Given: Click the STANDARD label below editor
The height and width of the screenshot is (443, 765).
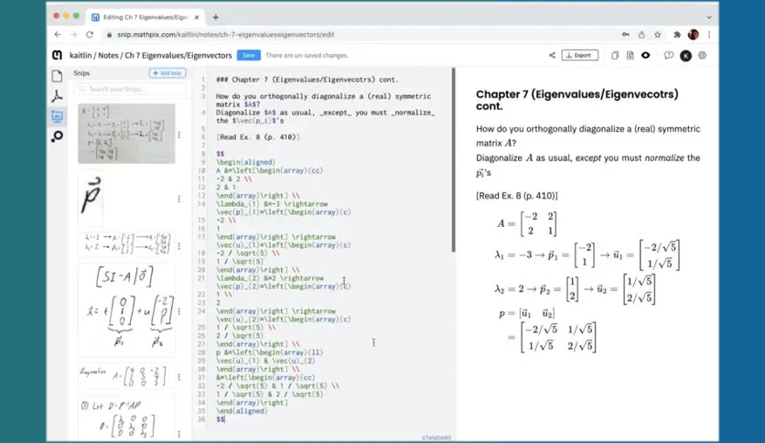Looking at the screenshot, I should [x=436, y=438].
